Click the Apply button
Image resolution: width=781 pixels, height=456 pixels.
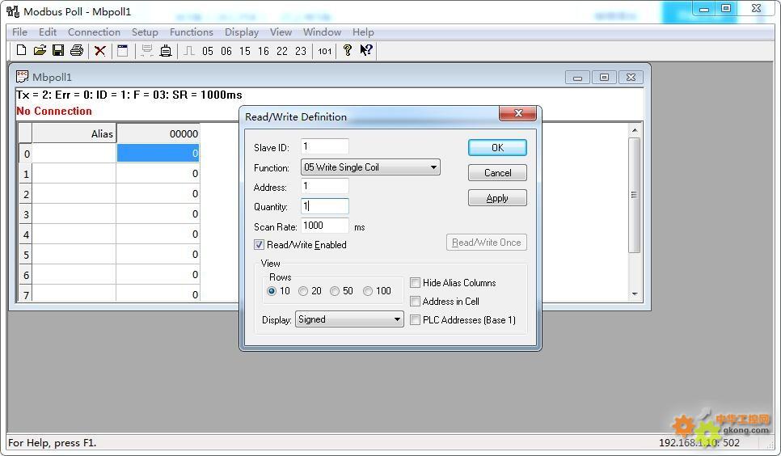tap(497, 198)
